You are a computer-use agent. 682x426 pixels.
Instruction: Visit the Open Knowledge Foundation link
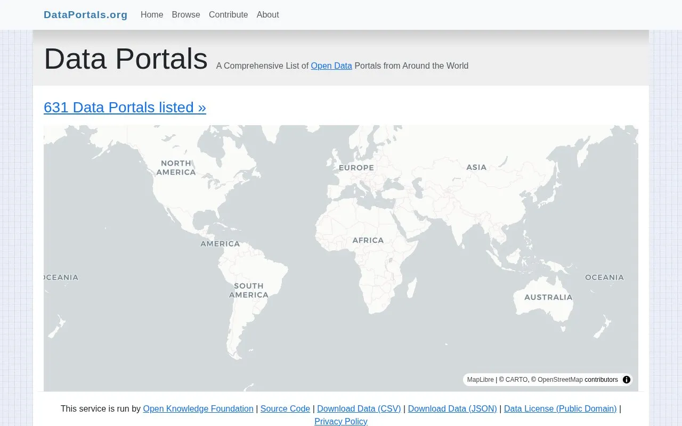[x=198, y=408]
